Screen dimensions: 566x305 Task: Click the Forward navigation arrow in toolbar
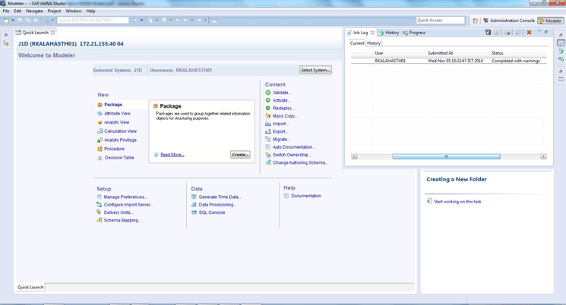199,20
